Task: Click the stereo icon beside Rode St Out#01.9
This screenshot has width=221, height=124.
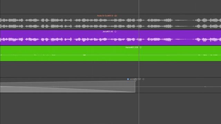Action: coord(116,16)
